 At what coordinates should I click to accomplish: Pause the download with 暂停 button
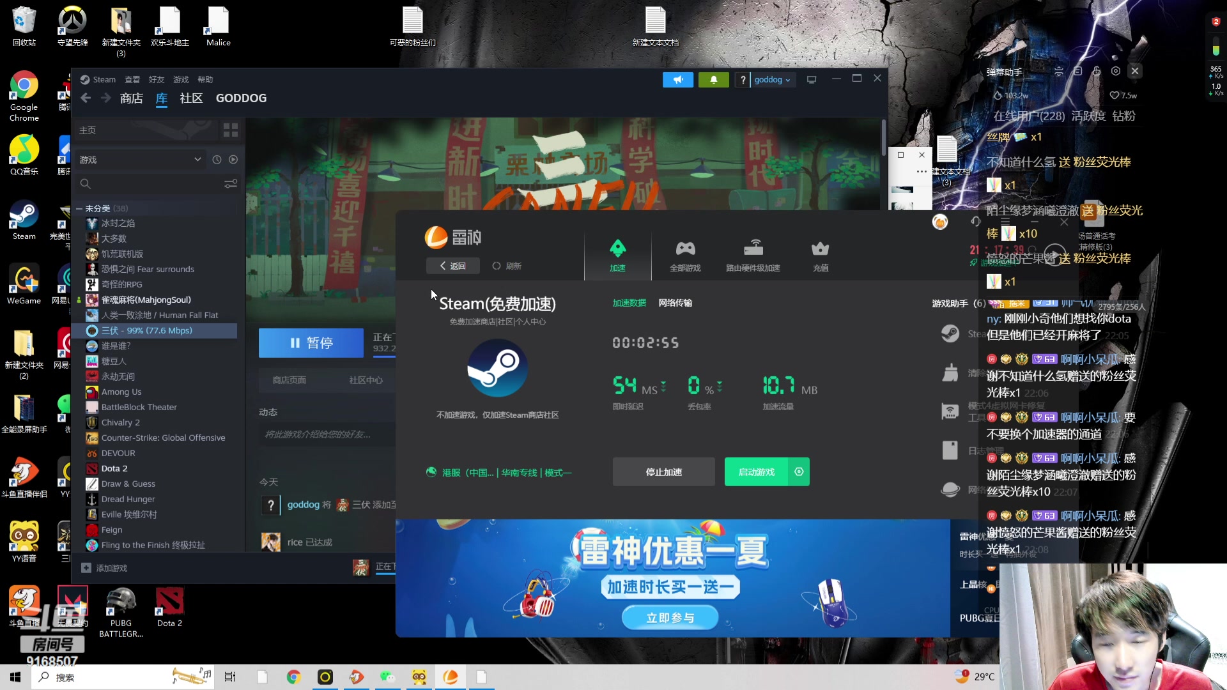311,343
